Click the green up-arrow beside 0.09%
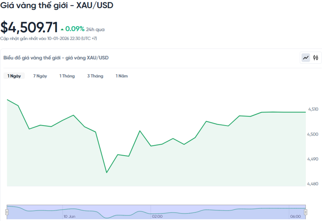The width and height of the screenshot is (322, 221). pos(62,29)
